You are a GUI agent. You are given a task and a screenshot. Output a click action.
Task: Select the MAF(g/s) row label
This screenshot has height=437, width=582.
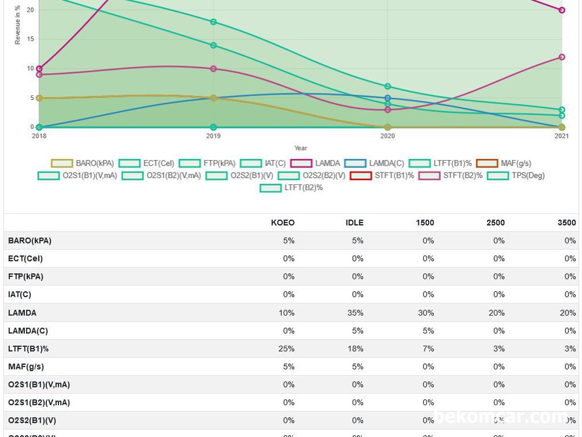pyautogui.click(x=26, y=367)
